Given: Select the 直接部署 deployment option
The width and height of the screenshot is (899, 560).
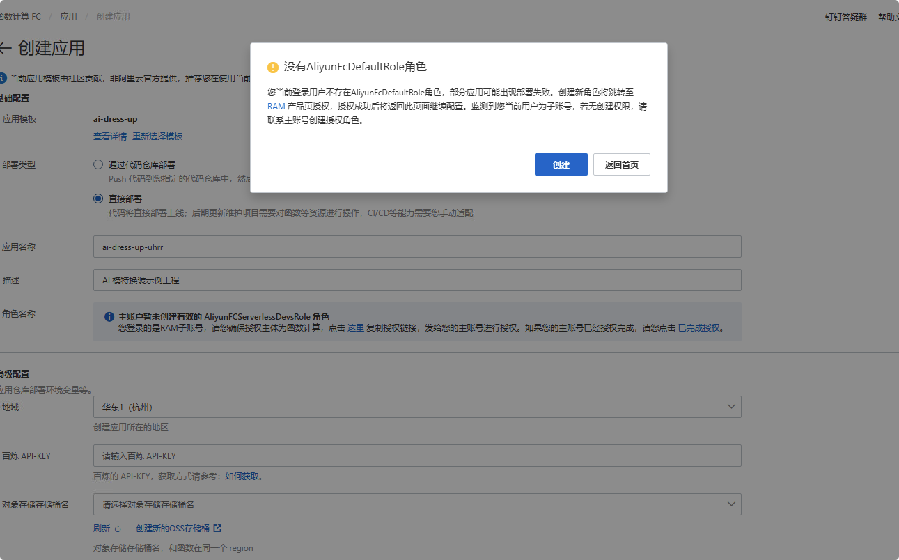Looking at the screenshot, I should click(x=98, y=198).
